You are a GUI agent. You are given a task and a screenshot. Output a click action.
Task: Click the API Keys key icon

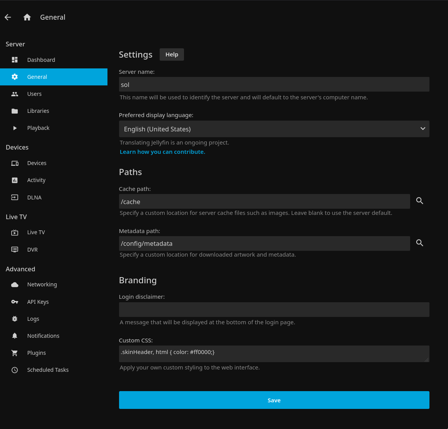click(x=14, y=302)
